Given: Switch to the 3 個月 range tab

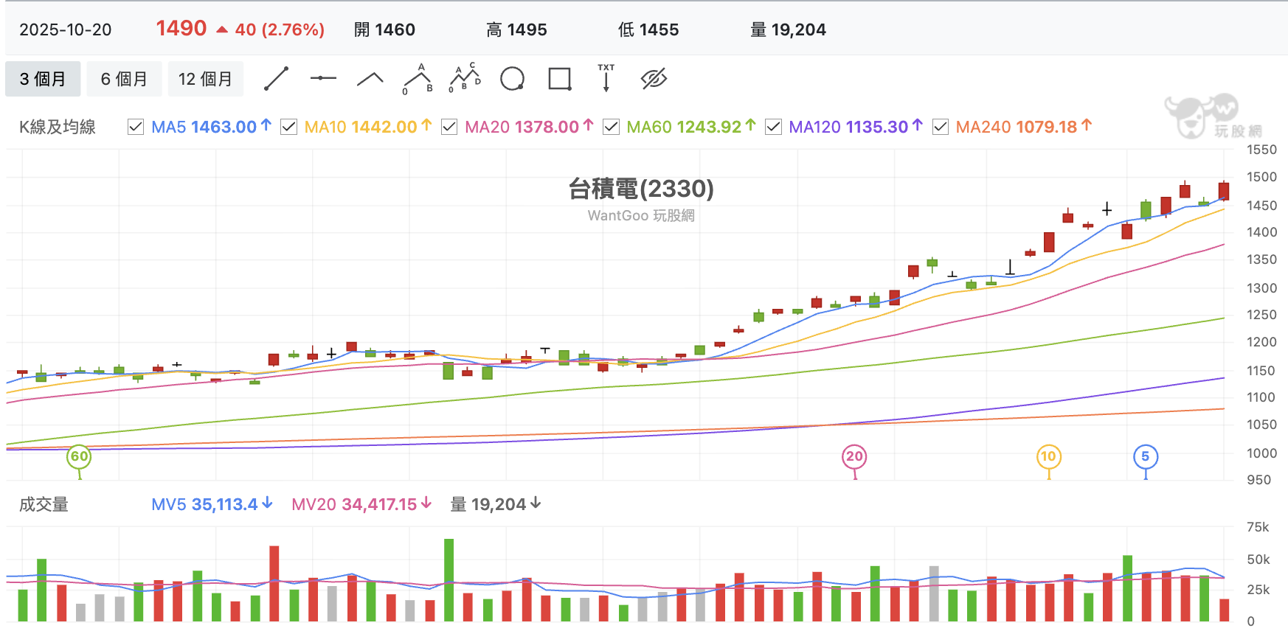Looking at the screenshot, I should (43, 79).
